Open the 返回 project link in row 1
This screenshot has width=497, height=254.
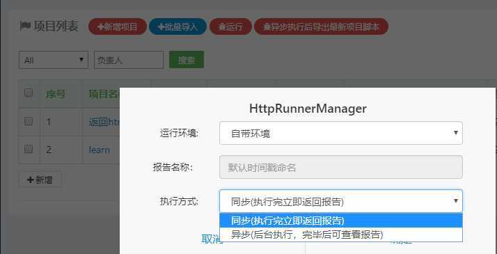[104, 122]
